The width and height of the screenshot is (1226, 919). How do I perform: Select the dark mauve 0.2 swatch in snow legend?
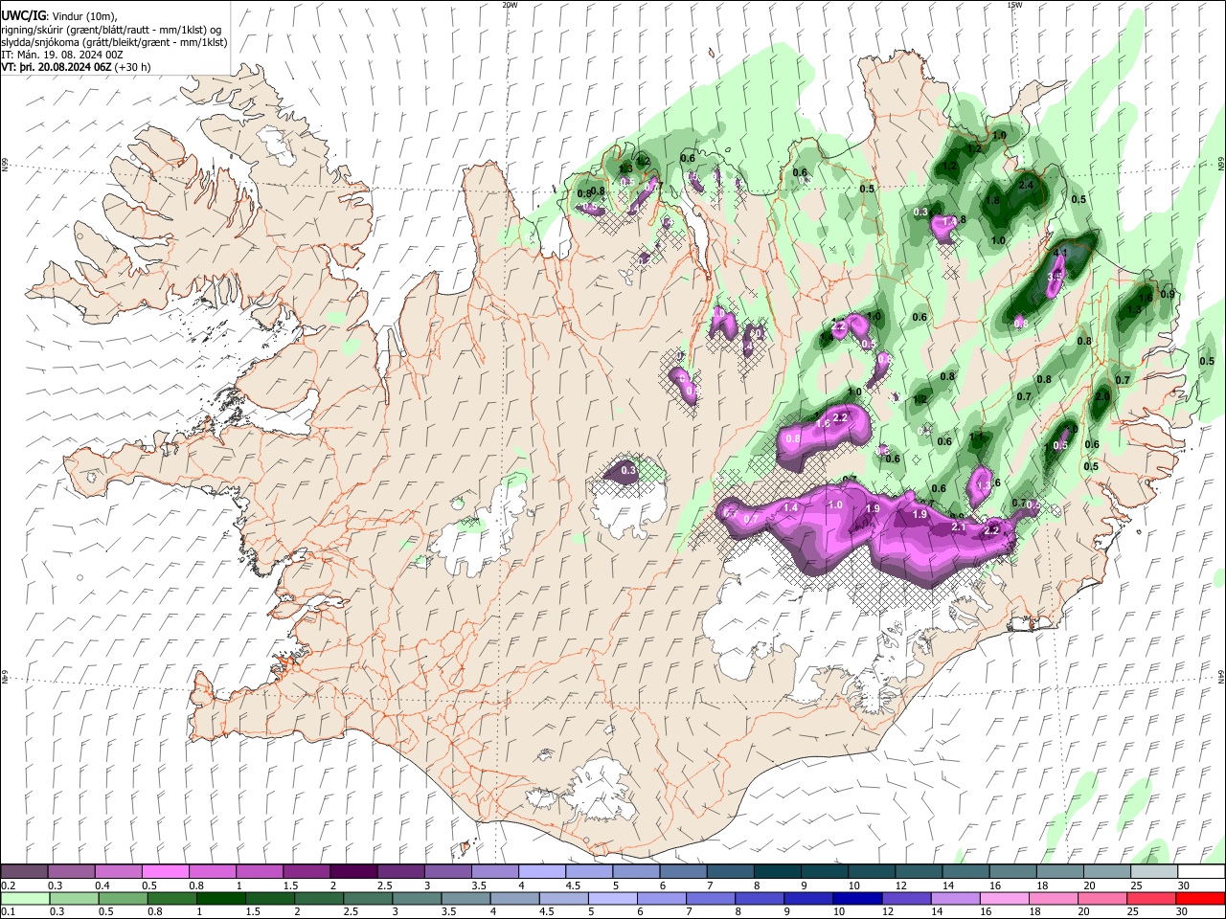(x=24, y=871)
